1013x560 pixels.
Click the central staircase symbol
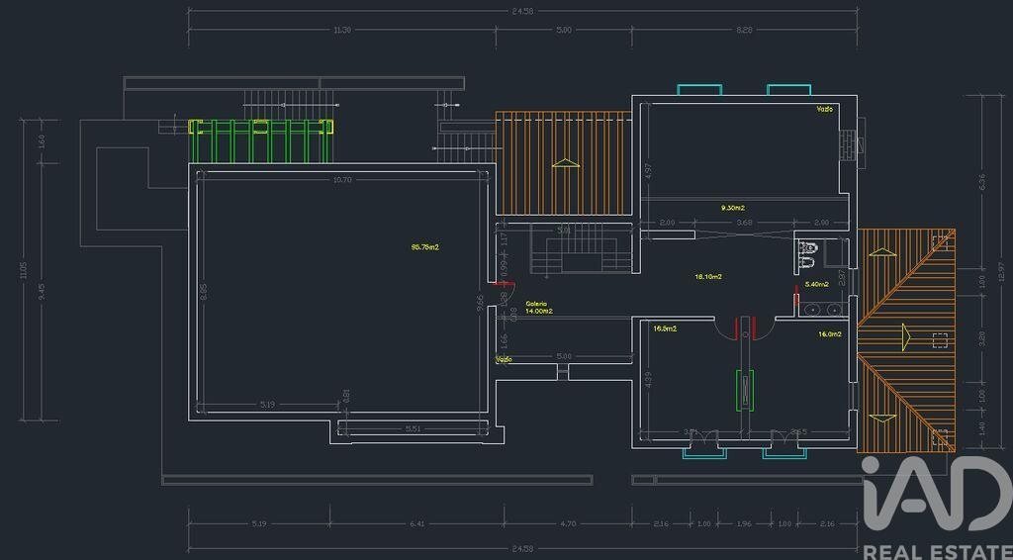[x=581, y=248]
